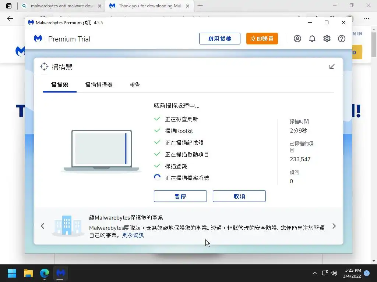Collapse the scanner panel with arrow icon

332,67
